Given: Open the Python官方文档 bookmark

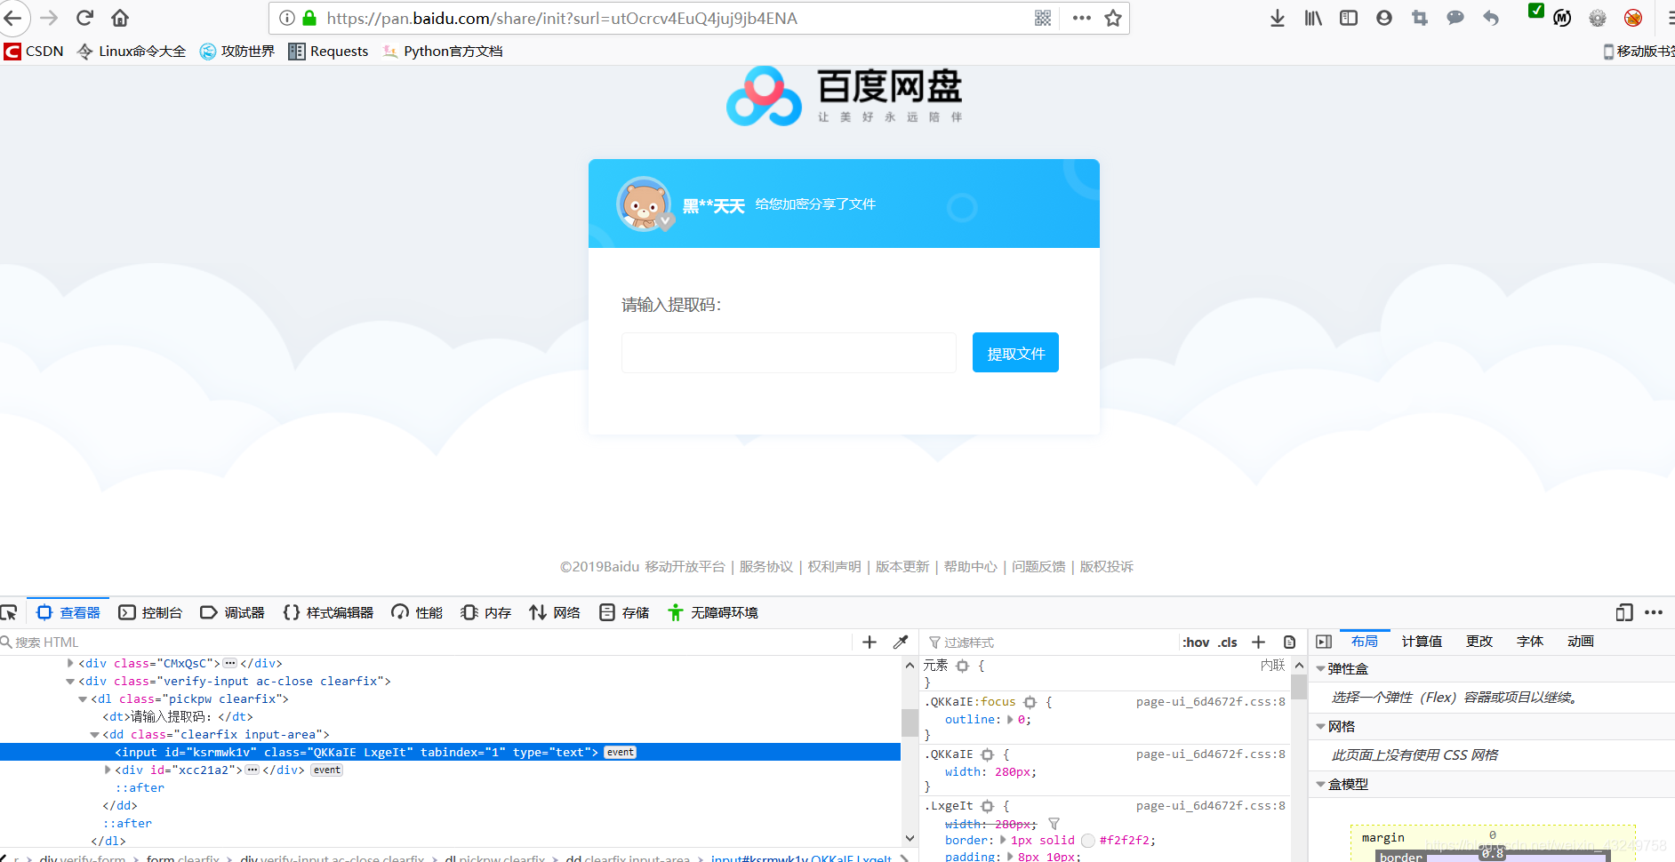Looking at the screenshot, I should point(443,52).
